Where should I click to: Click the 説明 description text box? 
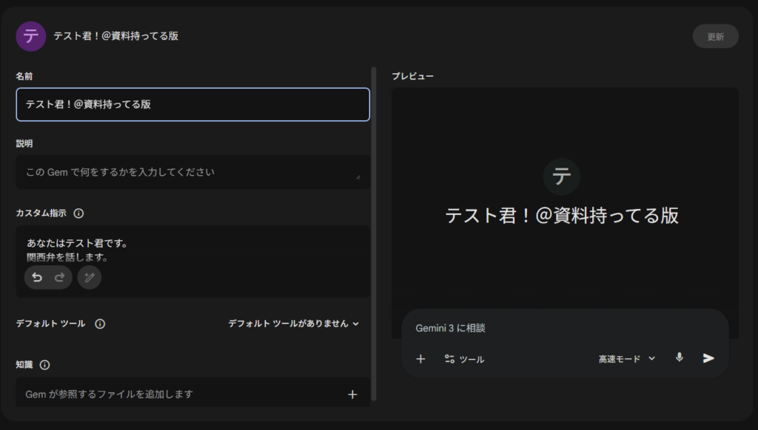[192, 171]
